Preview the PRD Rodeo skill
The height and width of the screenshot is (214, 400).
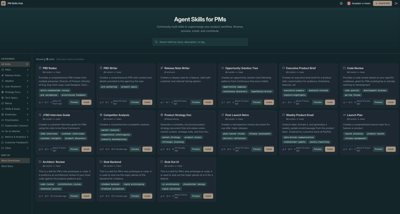coord(74,102)
